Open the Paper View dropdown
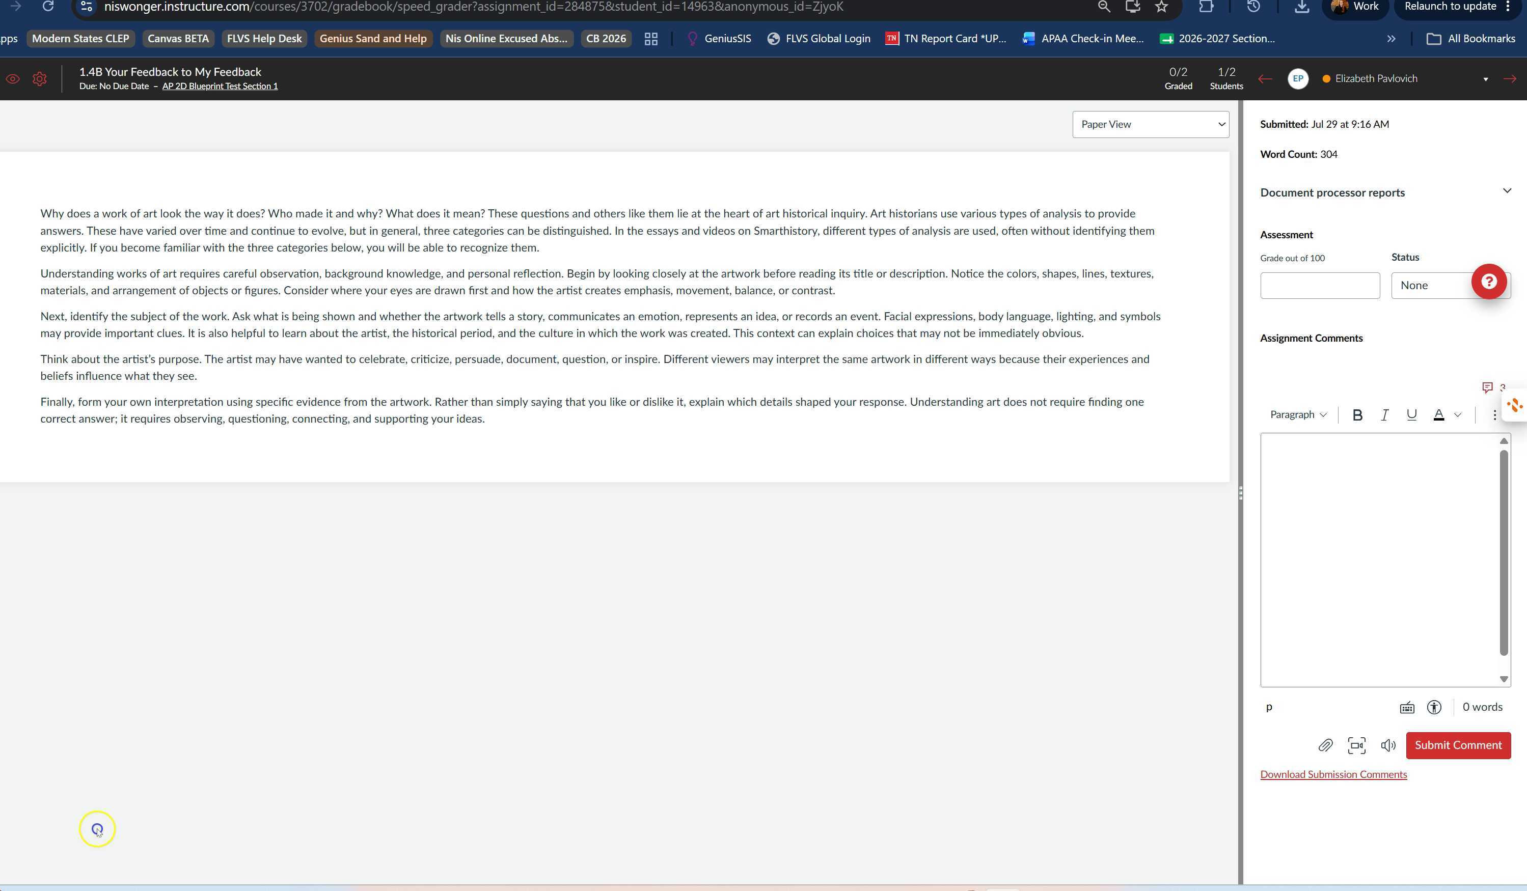 (x=1150, y=124)
